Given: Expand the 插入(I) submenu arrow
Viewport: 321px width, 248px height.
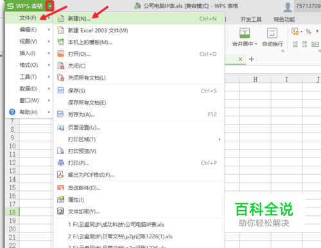Looking at the screenshot, I should (x=49, y=53).
